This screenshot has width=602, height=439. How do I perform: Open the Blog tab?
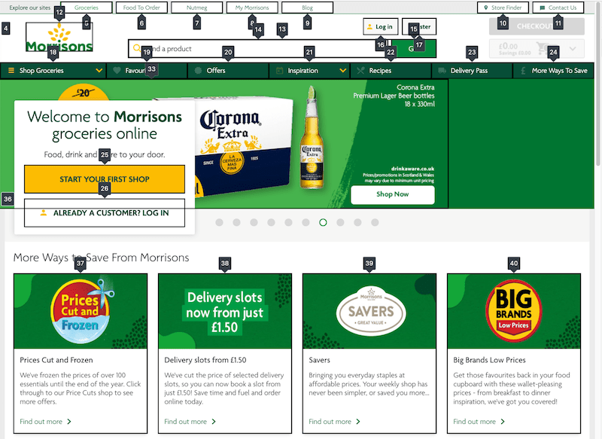308,8
